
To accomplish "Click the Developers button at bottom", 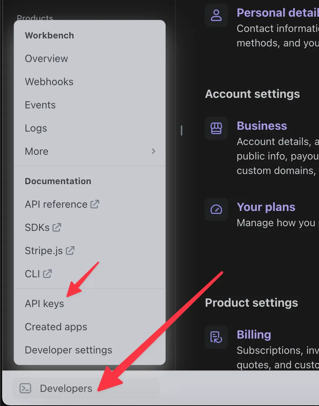I will (x=66, y=388).
